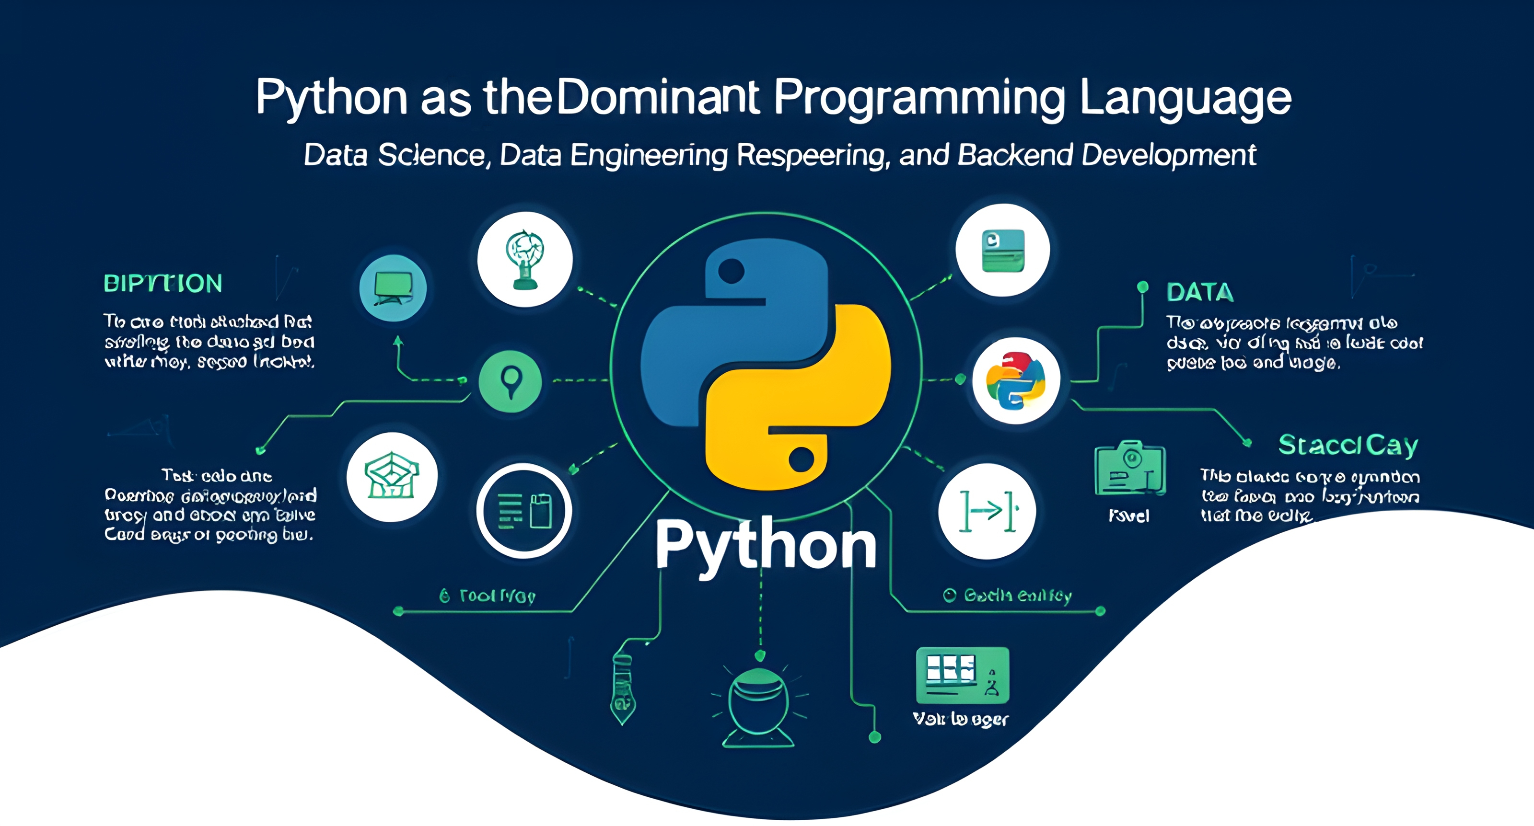
Task: Click the lightbulb globe icon circle
Action: point(524,260)
